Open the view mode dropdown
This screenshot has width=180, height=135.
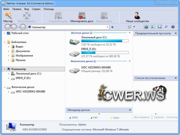pos(134,27)
